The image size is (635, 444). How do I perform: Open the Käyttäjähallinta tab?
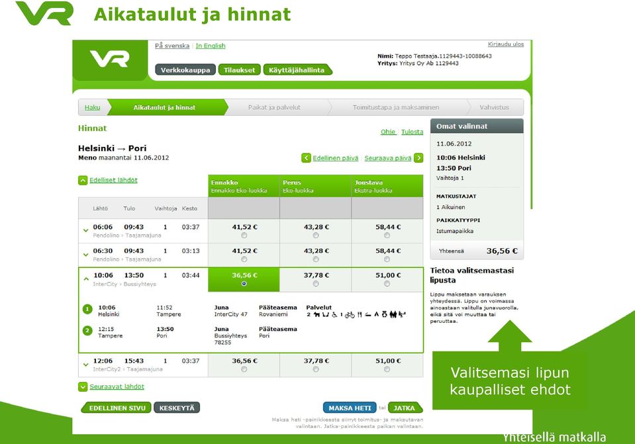tap(297, 70)
